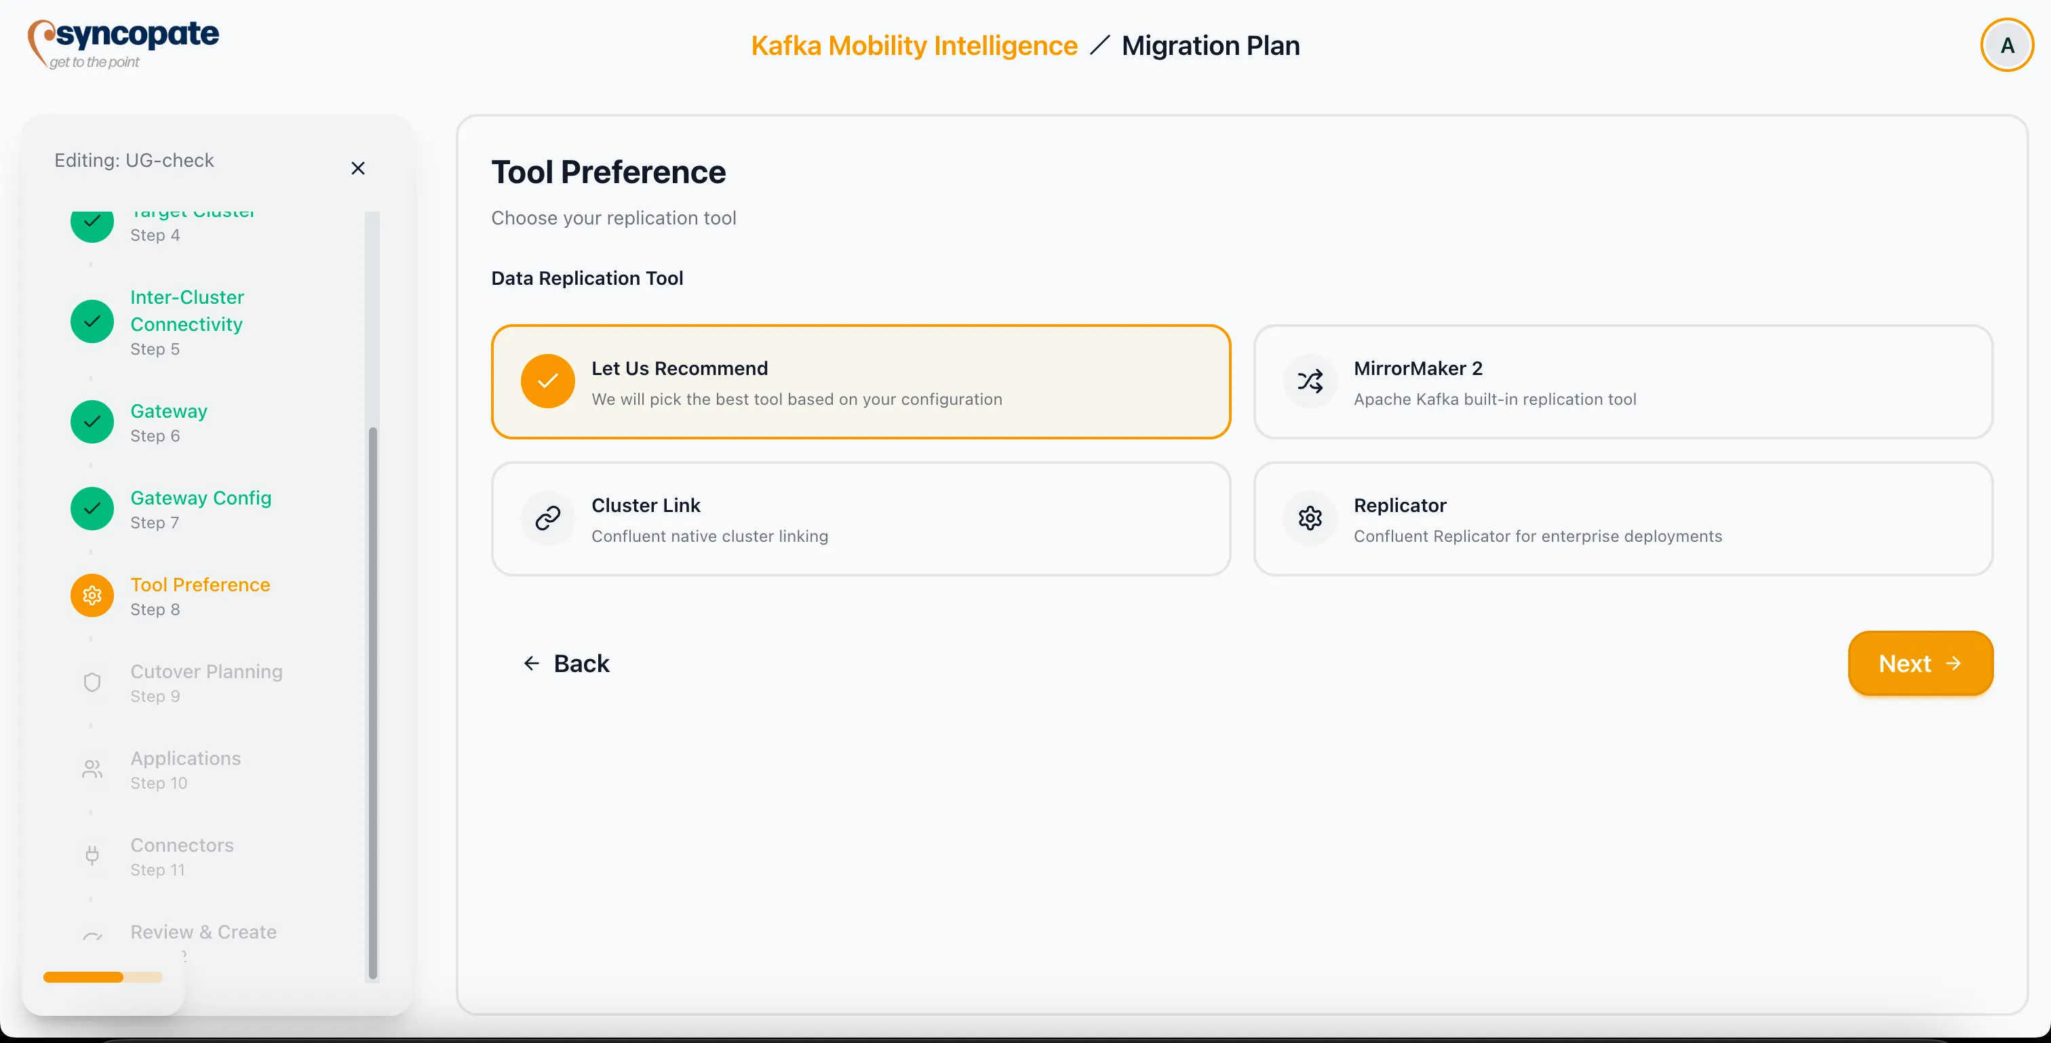Select Replicator for enterprise deployments
The width and height of the screenshot is (2051, 1043).
tap(1622, 519)
